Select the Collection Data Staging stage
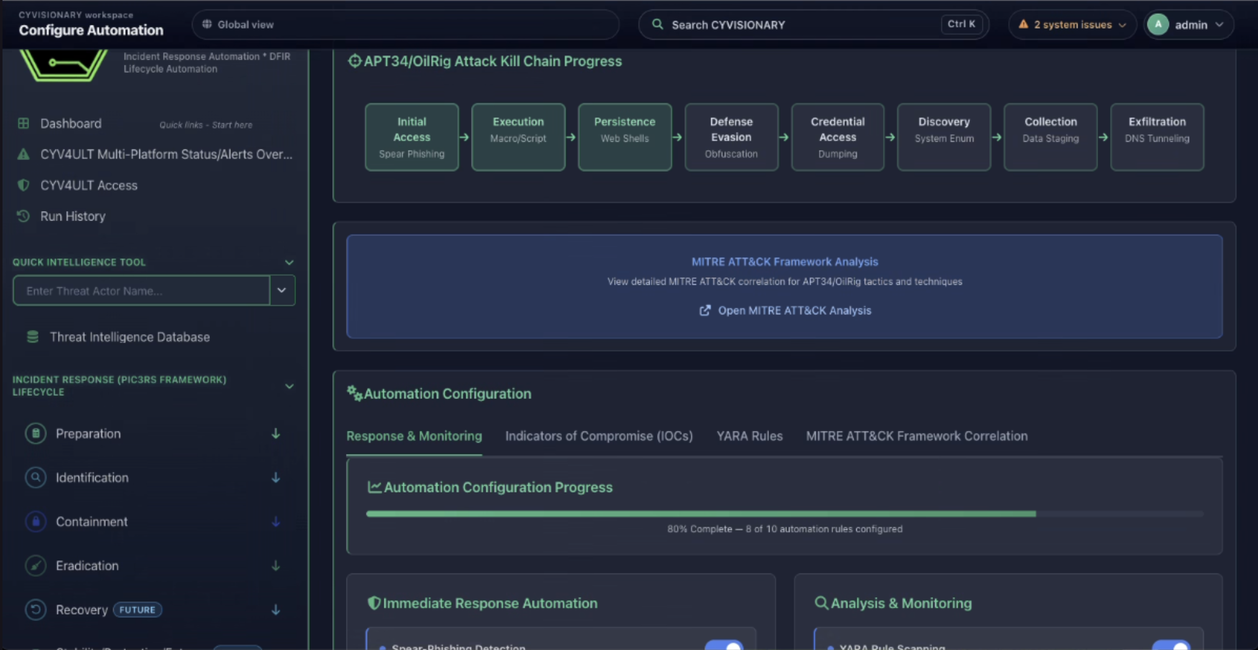 (x=1050, y=137)
